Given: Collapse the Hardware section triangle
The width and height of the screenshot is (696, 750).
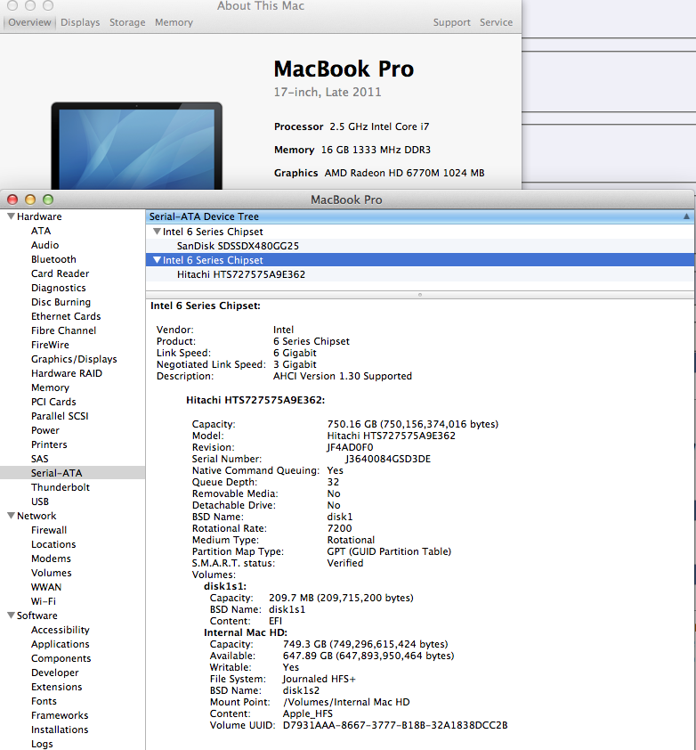Looking at the screenshot, I should coord(11,216).
